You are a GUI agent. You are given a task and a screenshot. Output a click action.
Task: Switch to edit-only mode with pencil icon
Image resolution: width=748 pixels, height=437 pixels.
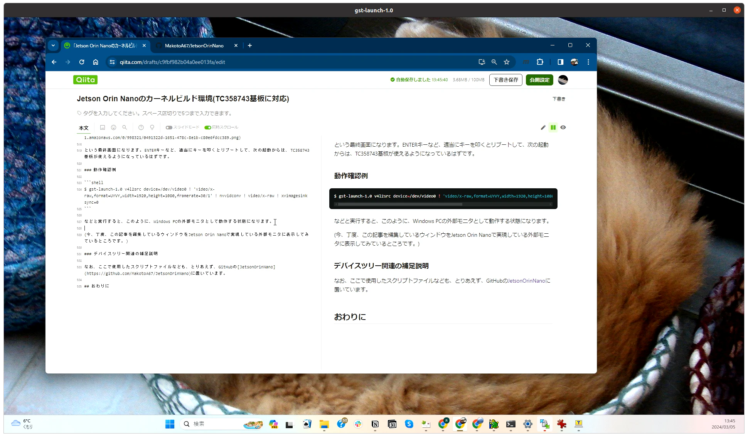[543, 127]
